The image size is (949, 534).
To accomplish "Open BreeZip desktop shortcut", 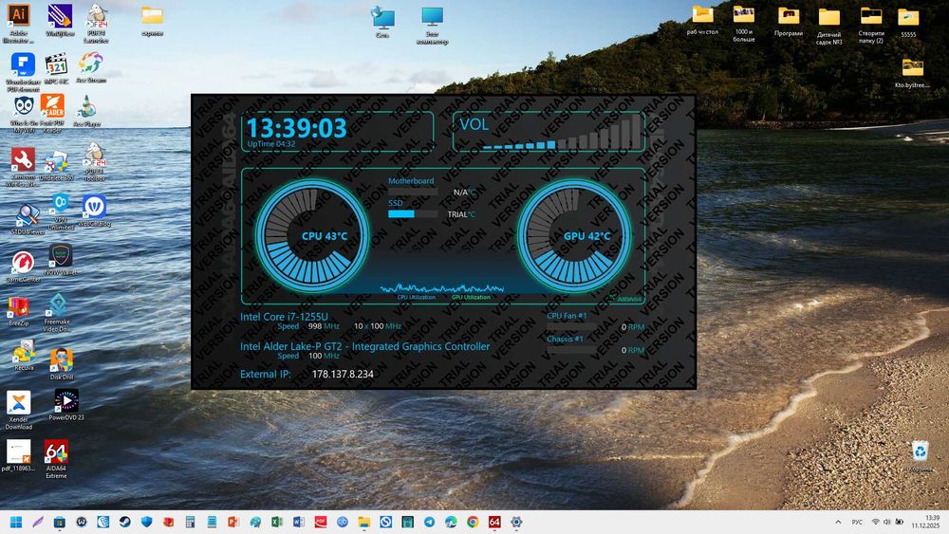I will pos(18,311).
